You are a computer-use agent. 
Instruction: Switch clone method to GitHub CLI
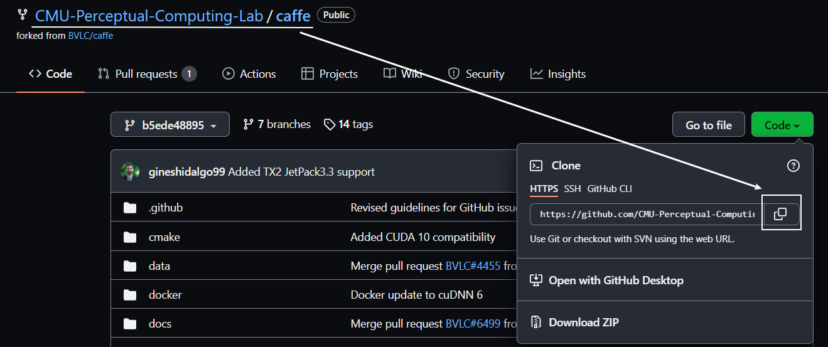[x=610, y=189]
